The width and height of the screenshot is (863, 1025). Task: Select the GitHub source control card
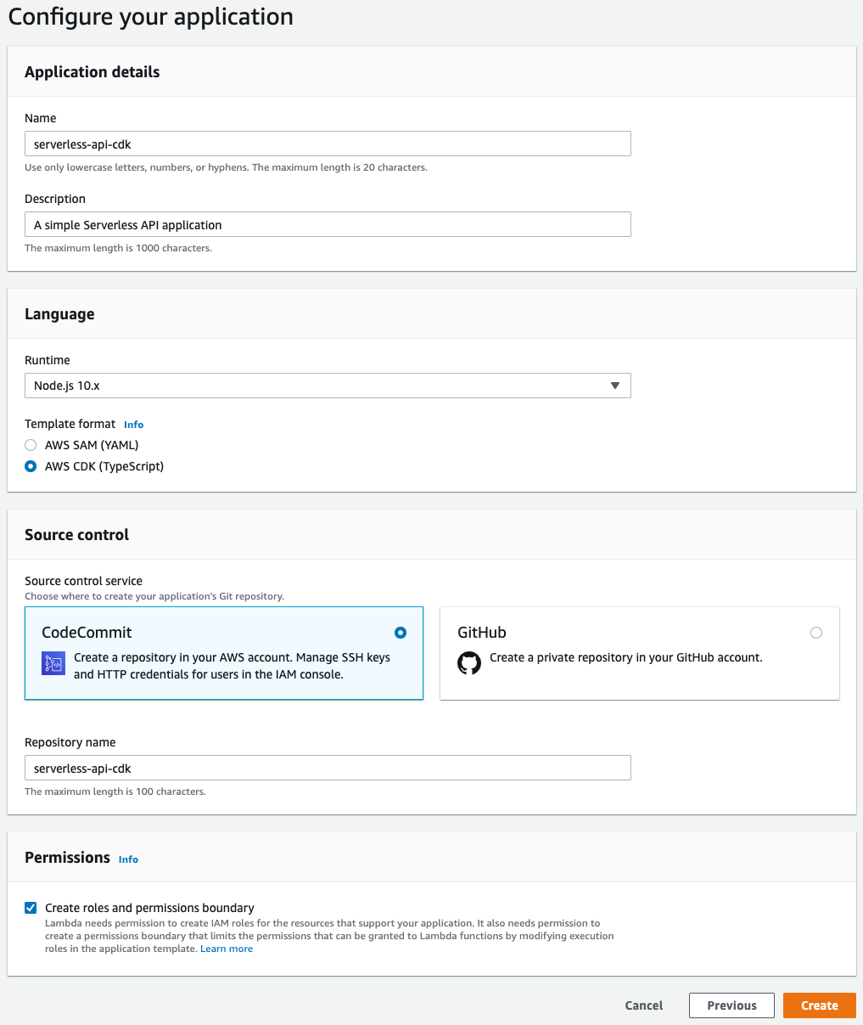639,653
